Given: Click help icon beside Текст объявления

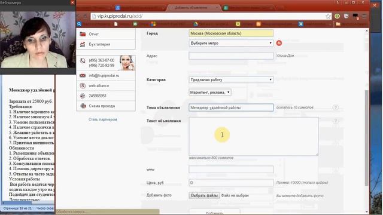Looking at the screenshot, I should pos(336,121).
